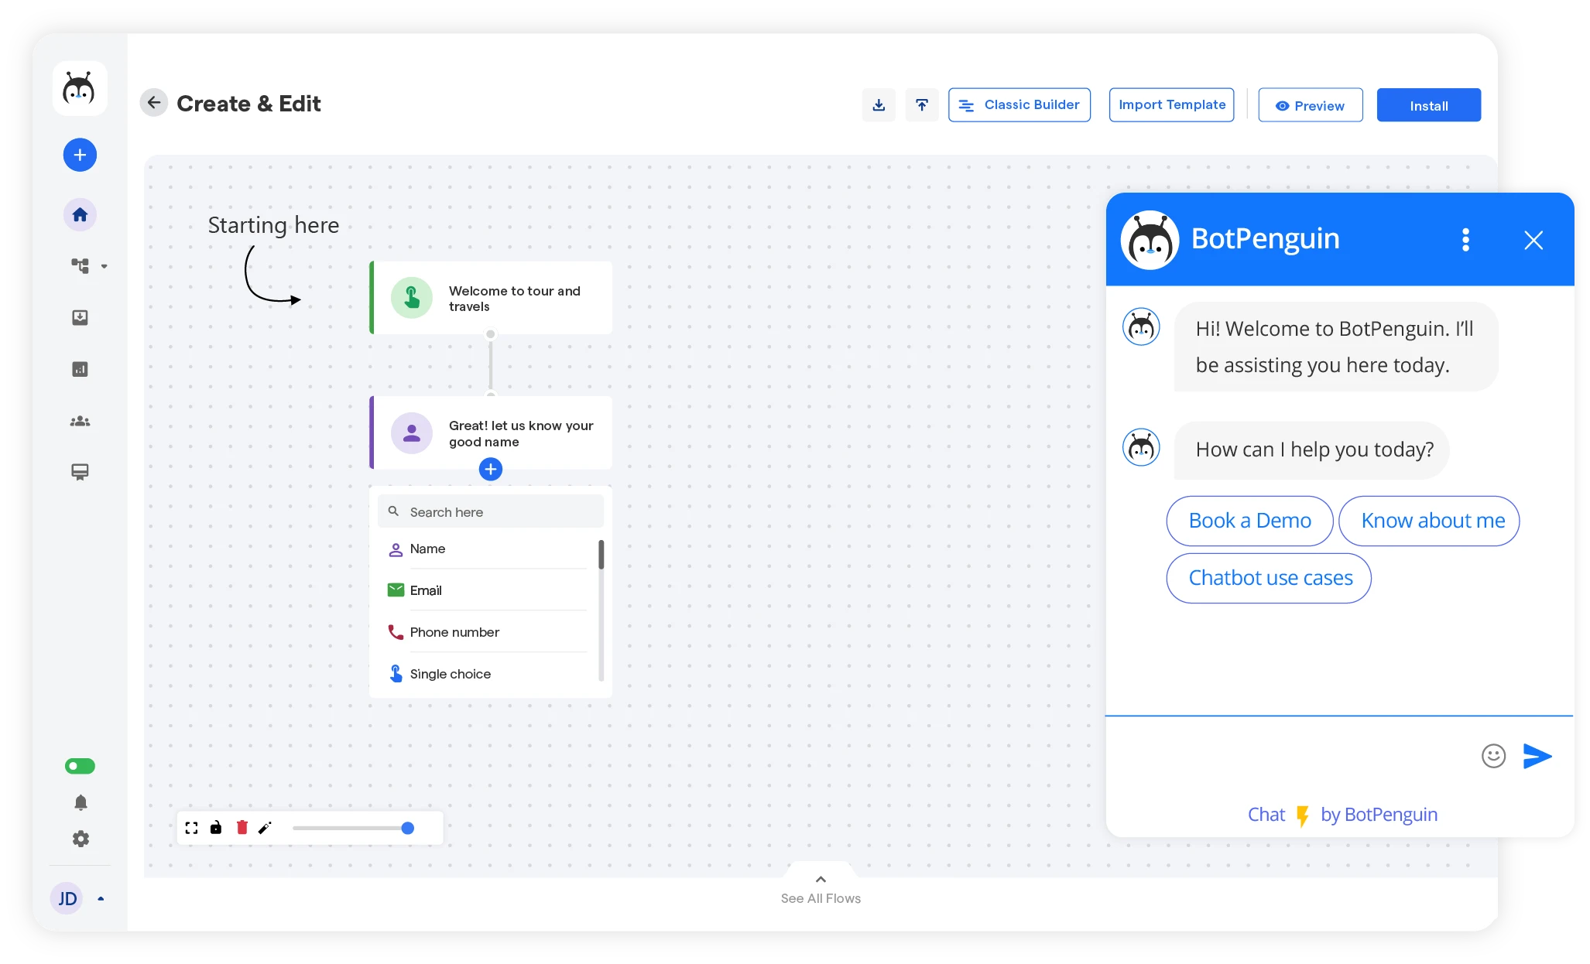The height and width of the screenshot is (964, 1590).
Task: Toggle the green enable/disable switch at bottom left
Action: pyautogui.click(x=80, y=767)
